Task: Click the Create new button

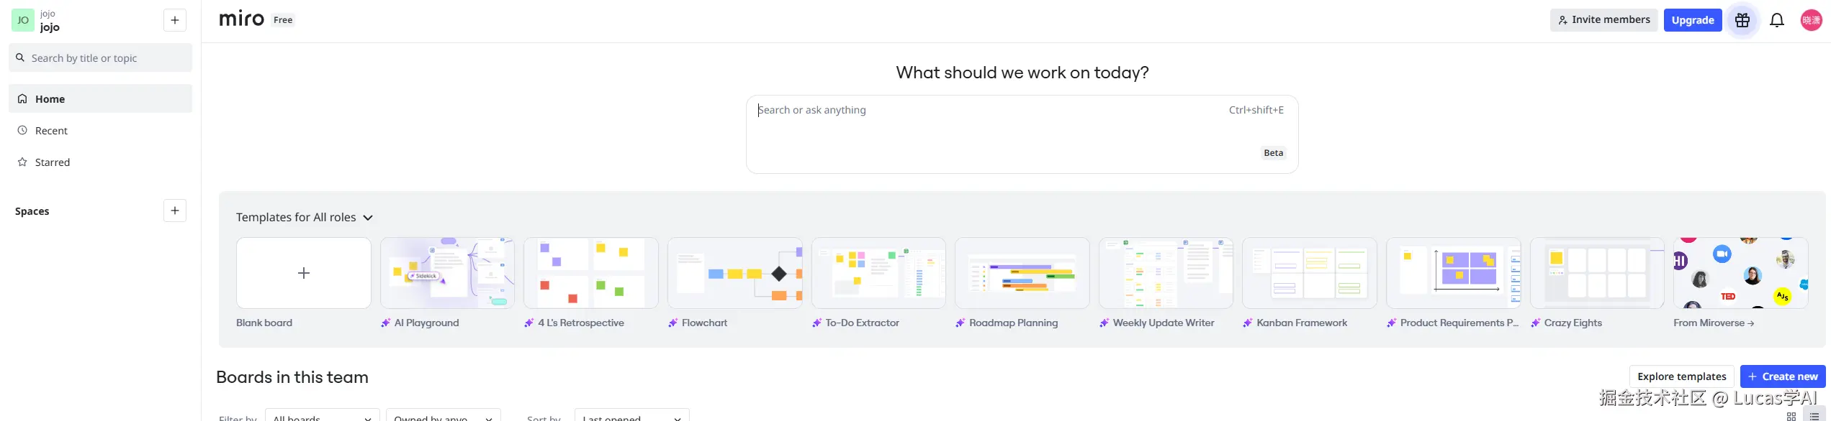Action: click(1782, 376)
